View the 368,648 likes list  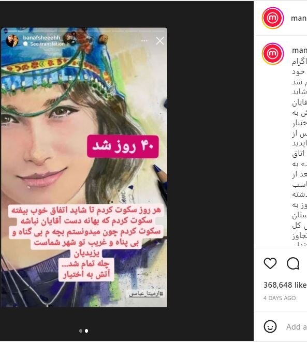pos(285,285)
